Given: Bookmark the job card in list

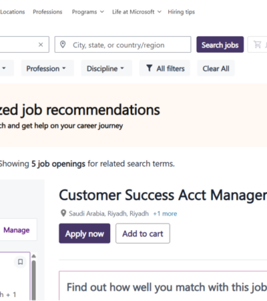Looking at the screenshot, I should click(21, 262).
